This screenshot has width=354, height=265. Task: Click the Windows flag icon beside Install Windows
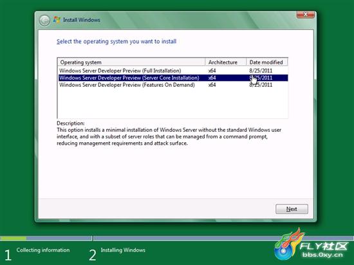[x=57, y=20]
